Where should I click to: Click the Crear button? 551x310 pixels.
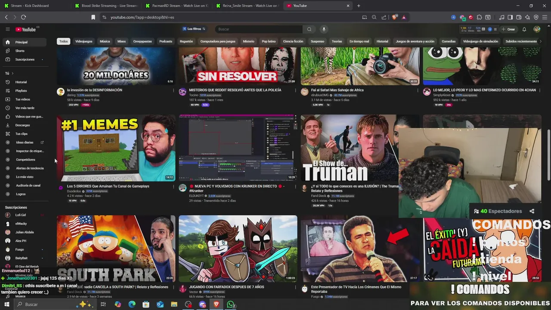[509, 29]
